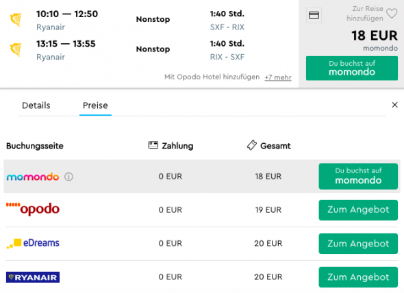Switch to the Details tab
404x293 pixels.
click(x=36, y=105)
